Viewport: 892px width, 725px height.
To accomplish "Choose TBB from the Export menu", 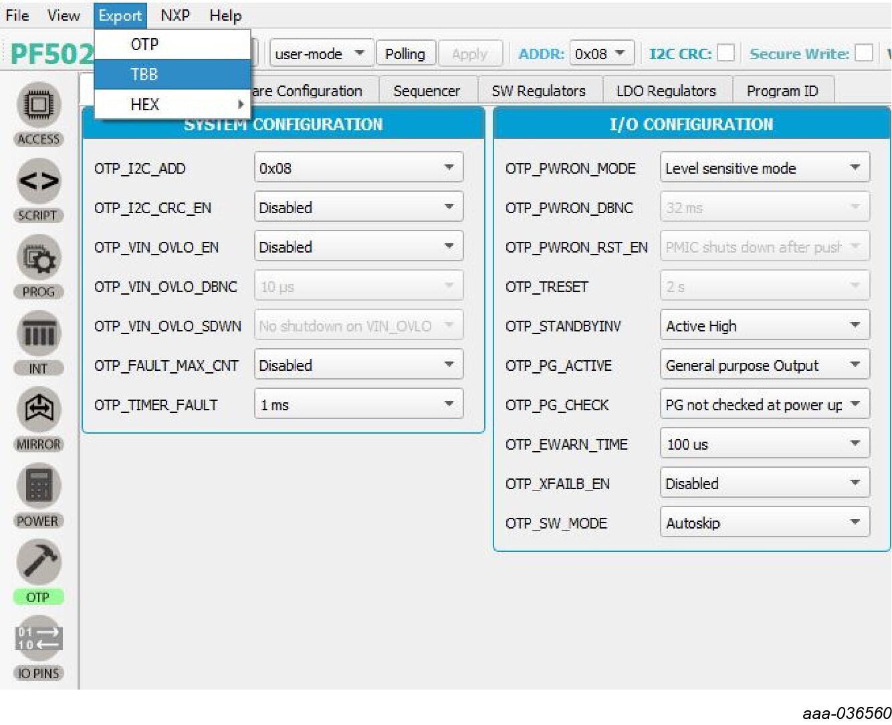I will pos(144,74).
